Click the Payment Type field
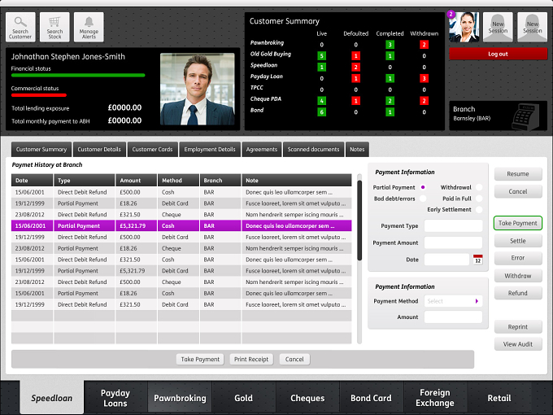 click(x=453, y=226)
